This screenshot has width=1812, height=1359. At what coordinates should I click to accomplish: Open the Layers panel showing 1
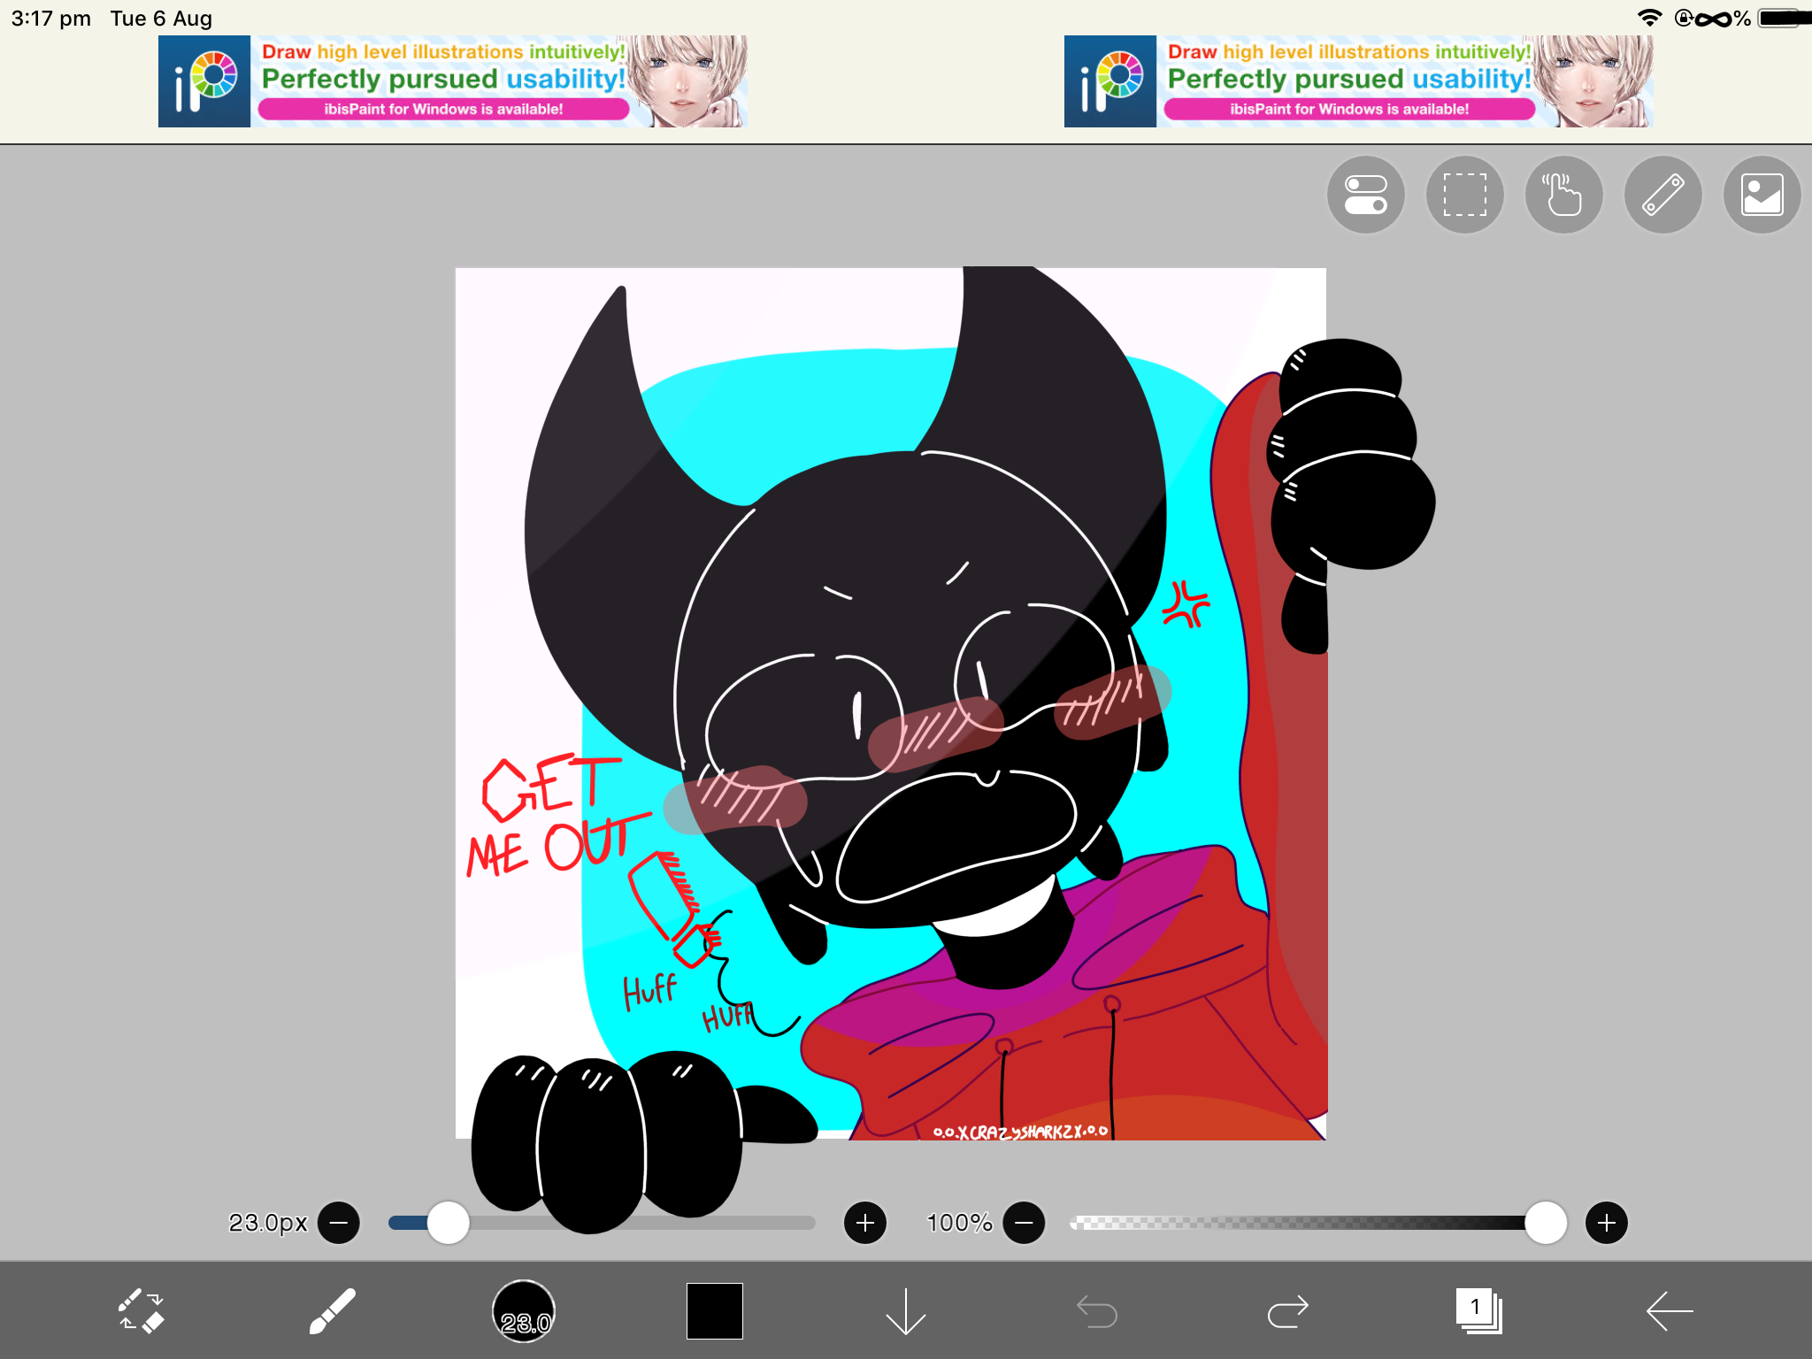coord(1479,1310)
